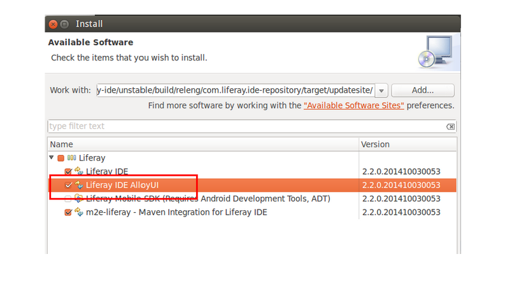Select the Liferay IDE row name
Viewport: 519px width, 287px height.
(107, 171)
